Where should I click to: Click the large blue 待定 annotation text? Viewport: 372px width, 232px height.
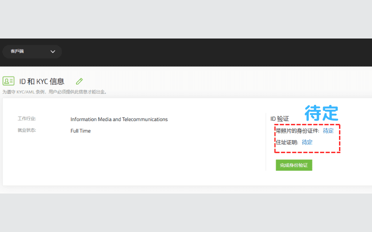pyautogui.click(x=321, y=113)
